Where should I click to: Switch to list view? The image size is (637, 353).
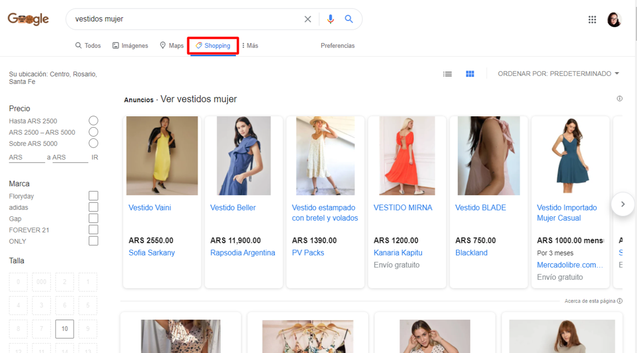447,74
